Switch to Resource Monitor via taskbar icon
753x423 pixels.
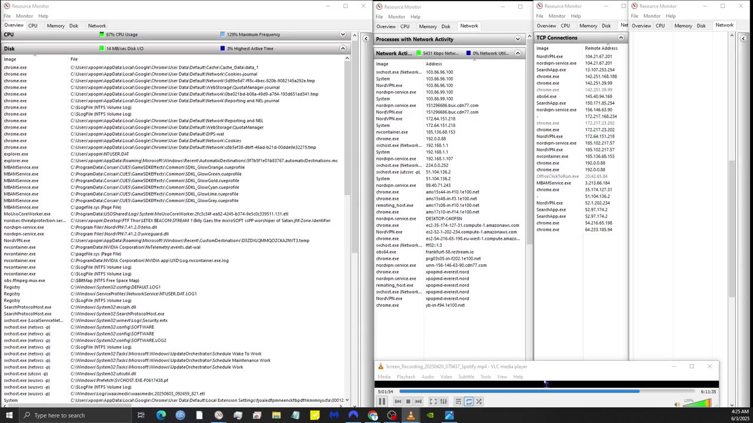click(219, 415)
